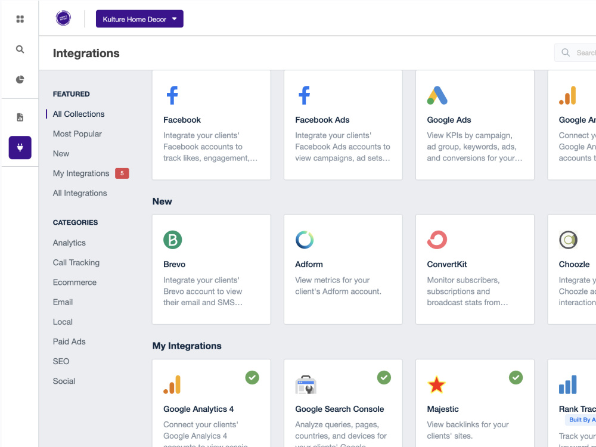Click the Facebook Ads card logo icon
Viewport: 596px width, 447px height.
[304, 95]
